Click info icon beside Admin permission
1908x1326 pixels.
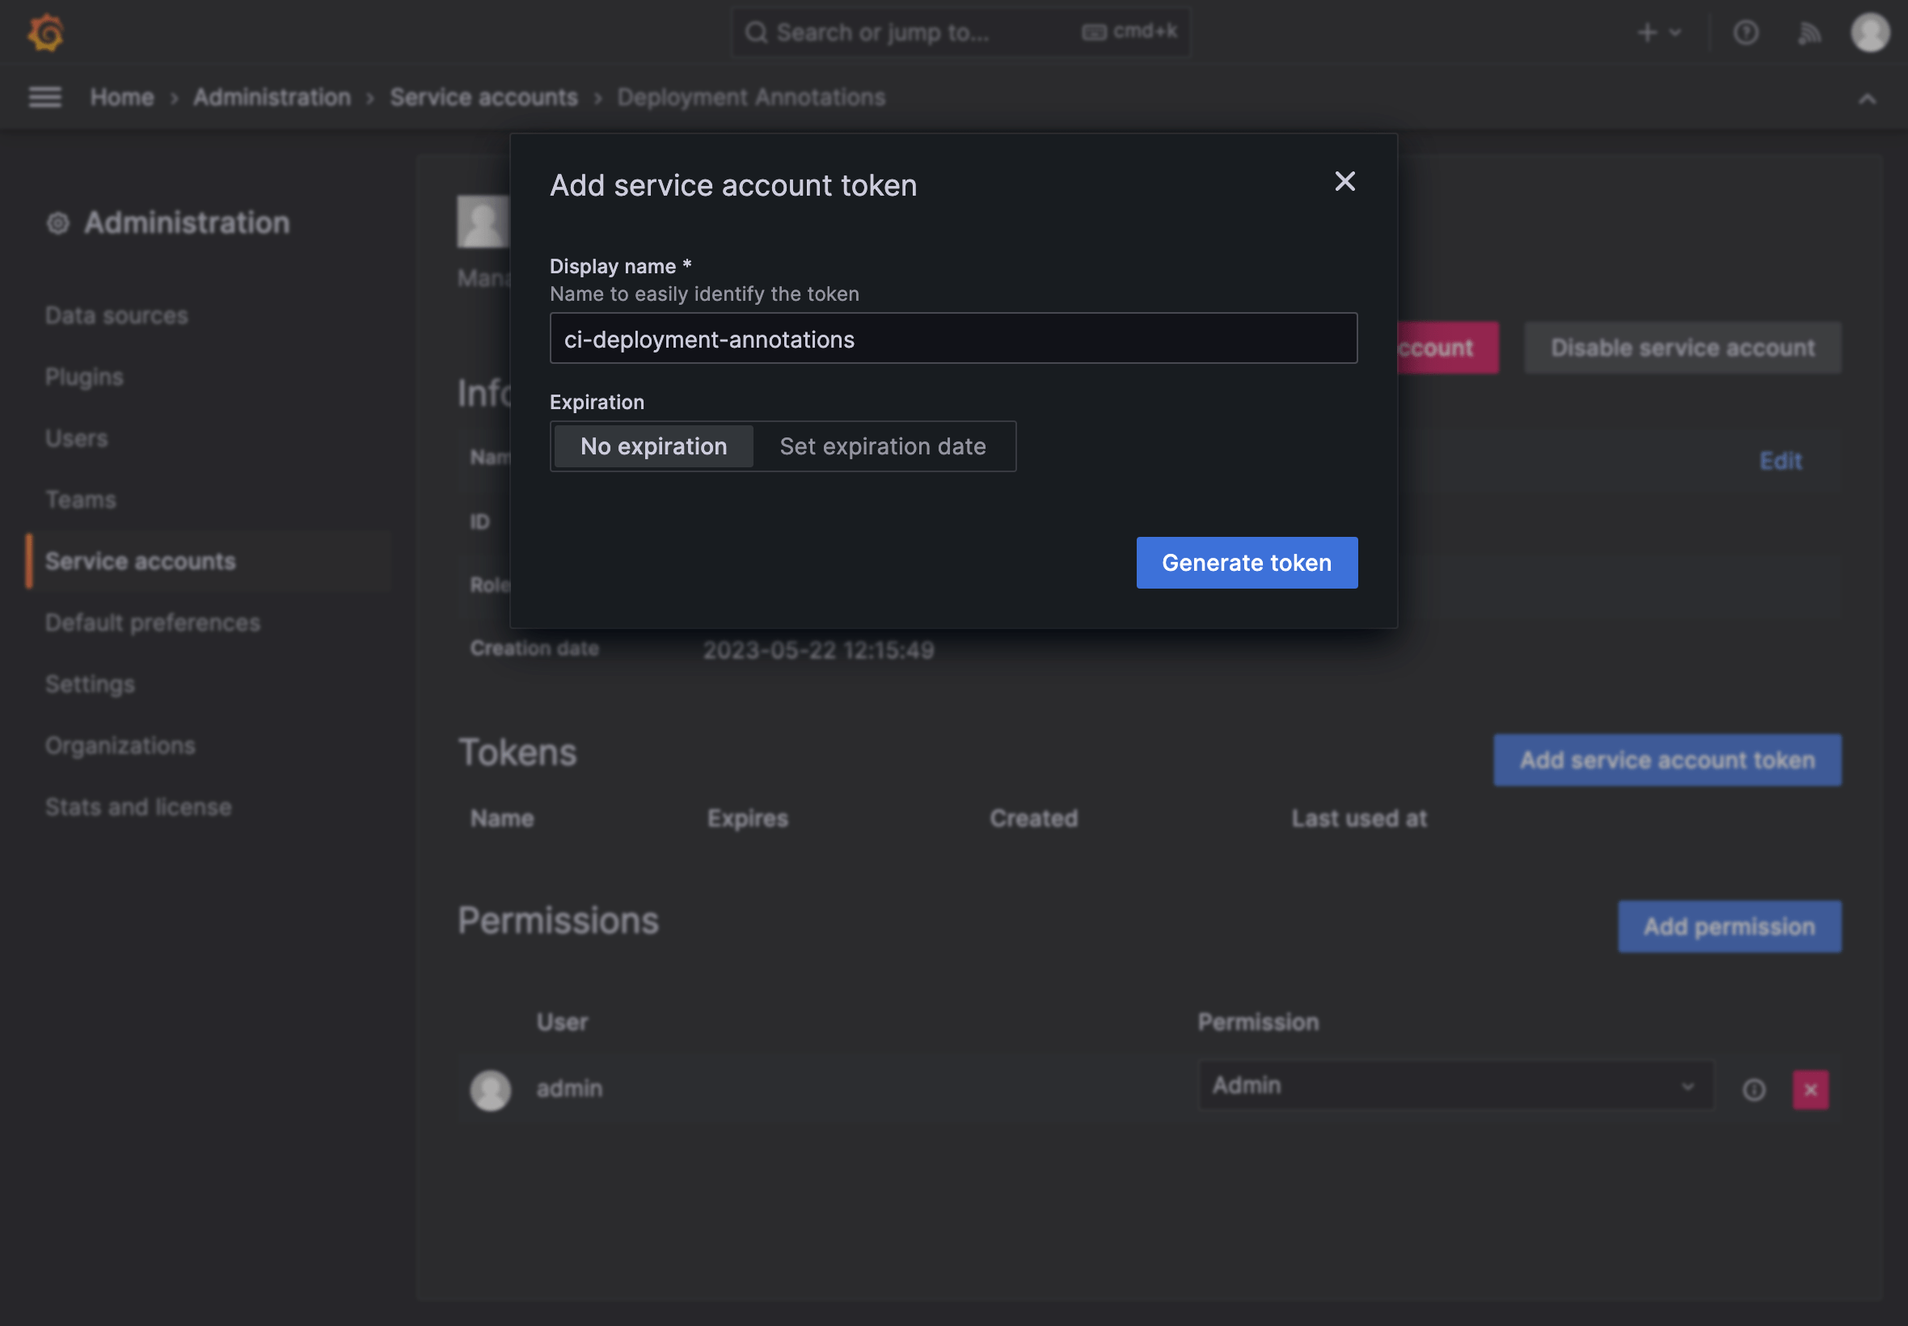coord(1754,1089)
